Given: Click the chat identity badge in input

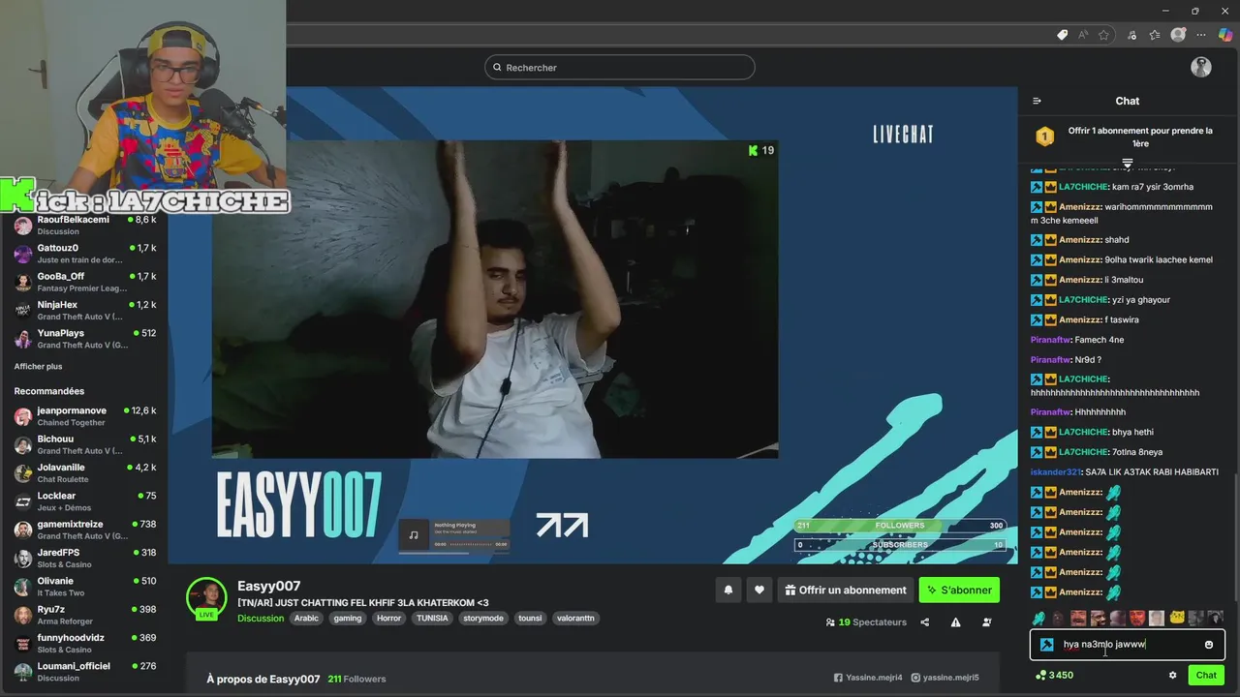Looking at the screenshot, I should pos(1047,645).
